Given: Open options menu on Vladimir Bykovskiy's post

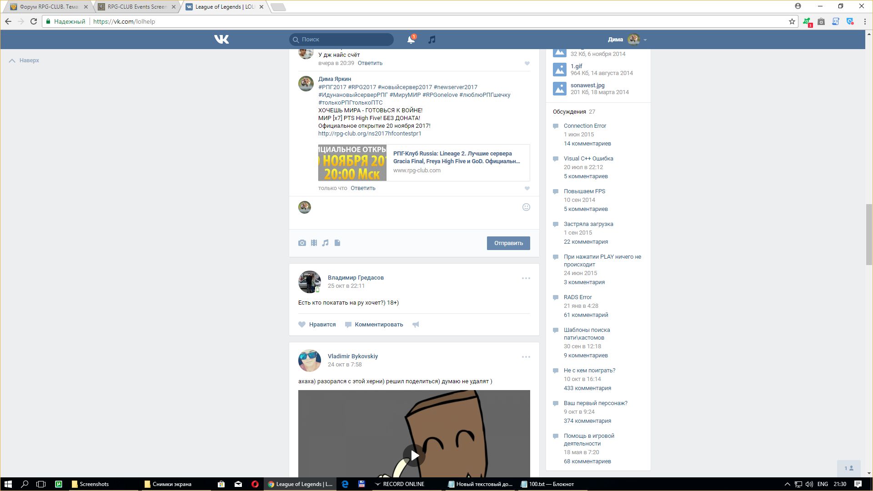Looking at the screenshot, I should click(x=526, y=357).
